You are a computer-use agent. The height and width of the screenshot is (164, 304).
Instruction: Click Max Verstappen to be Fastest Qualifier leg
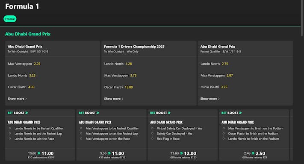112,128
